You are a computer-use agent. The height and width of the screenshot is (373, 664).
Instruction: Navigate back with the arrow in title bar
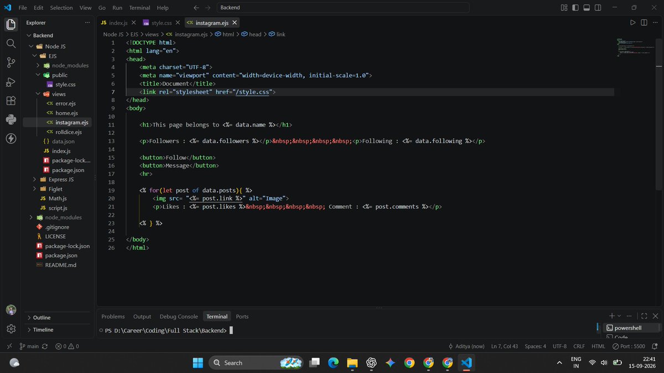click(x=196, y=8)
